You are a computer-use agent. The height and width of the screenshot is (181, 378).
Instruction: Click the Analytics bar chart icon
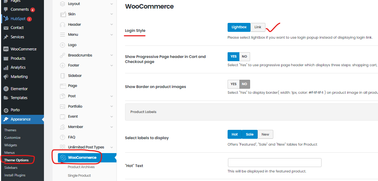(x=6, y=68)
